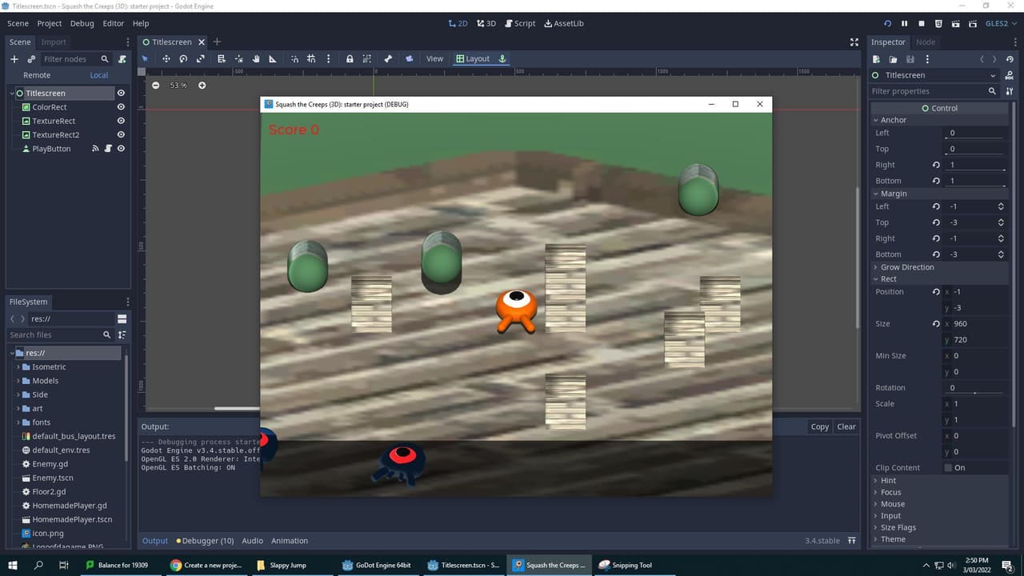Open the Editor menu

click(x=114, y=23)
